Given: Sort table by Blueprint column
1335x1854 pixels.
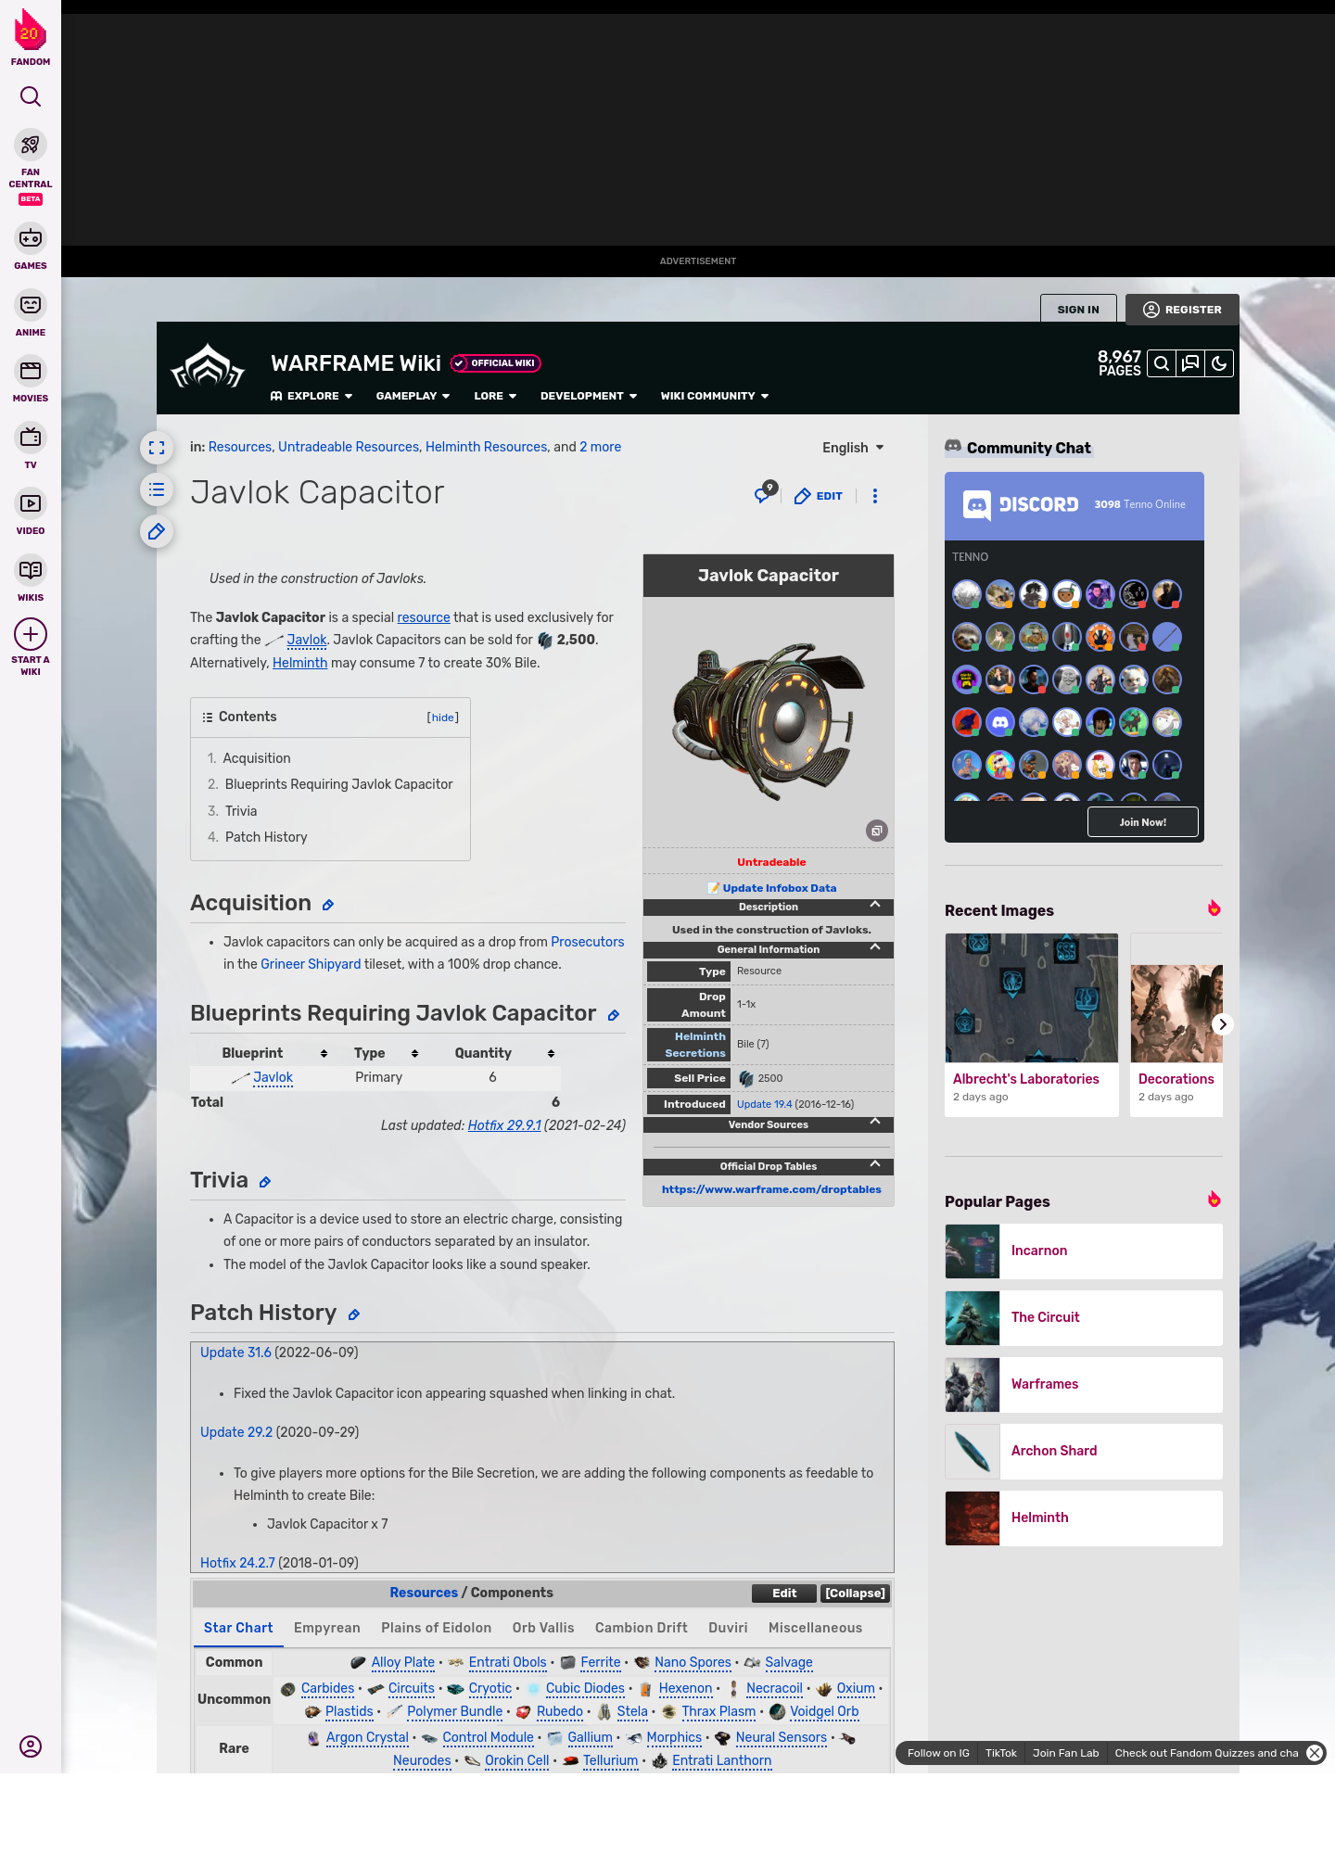Looking at the screenshot, I should point(324,1054).
